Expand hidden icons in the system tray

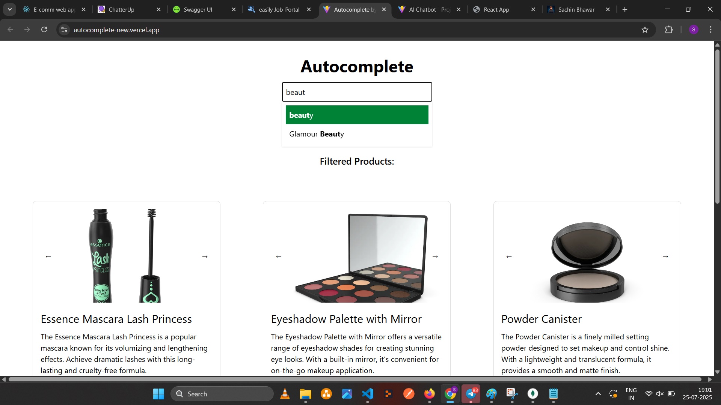click(598, 394)
